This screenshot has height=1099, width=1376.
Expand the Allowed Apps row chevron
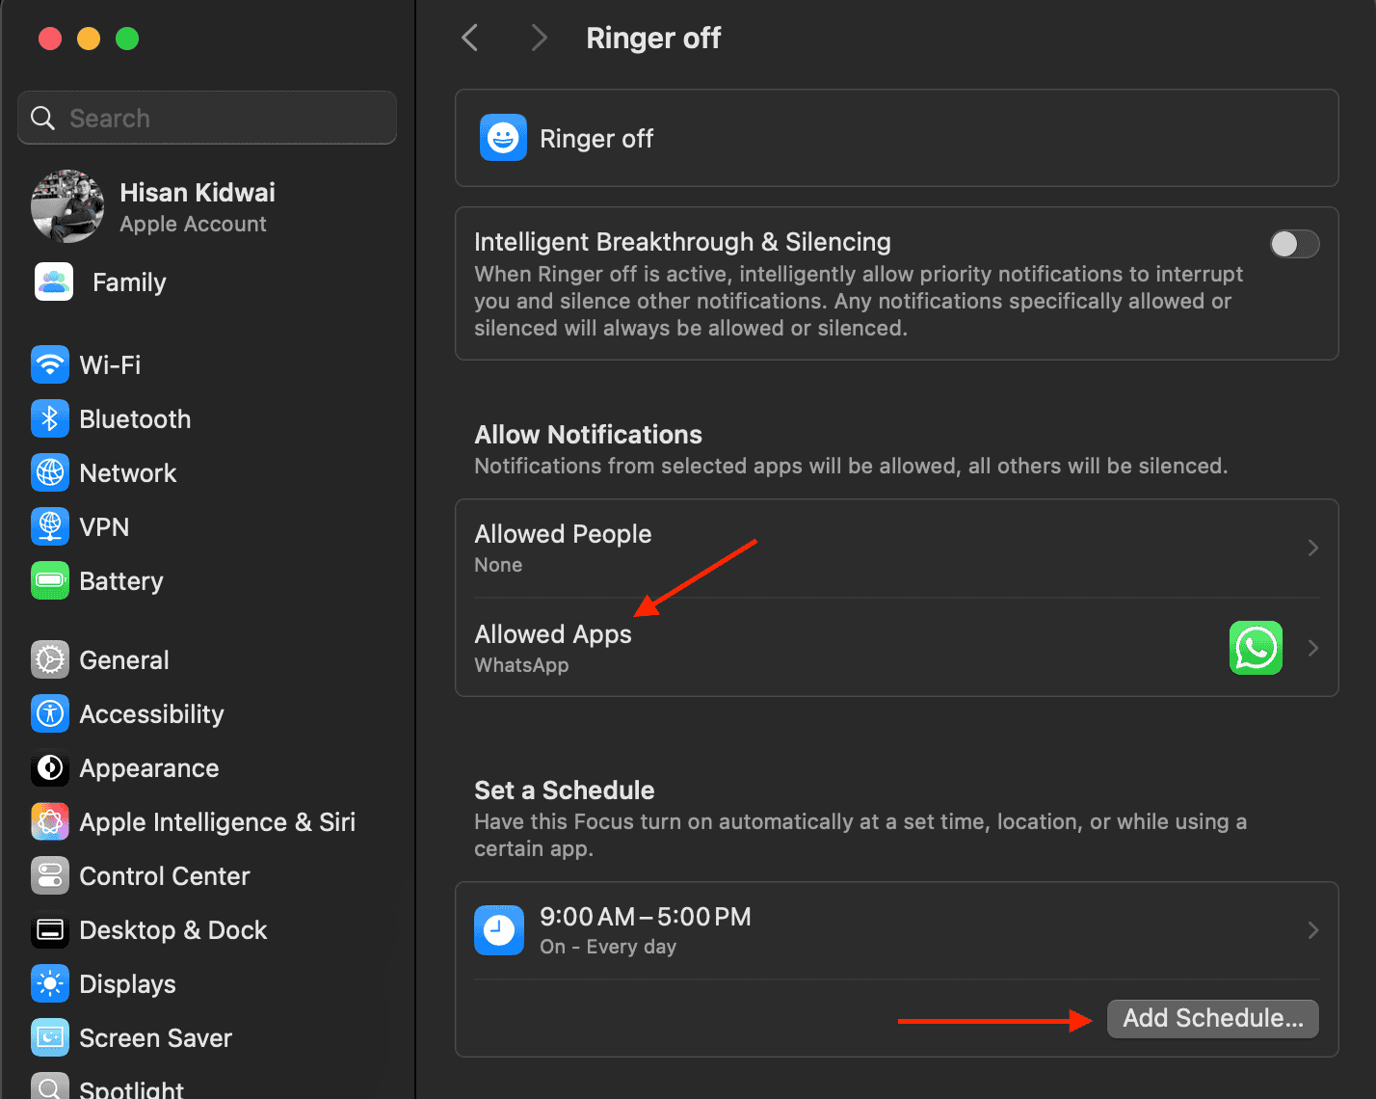(1312, 648)
